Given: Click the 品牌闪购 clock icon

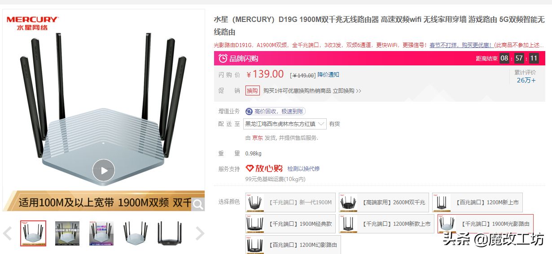Looking at the screenshot, I should pos(223,58).
